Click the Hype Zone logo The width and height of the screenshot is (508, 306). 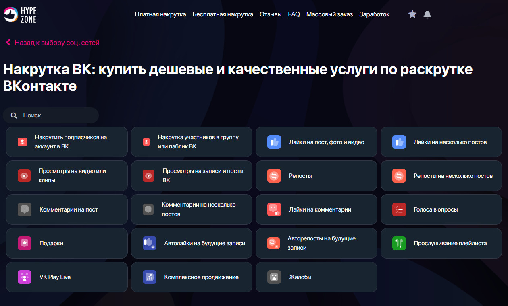20,14
